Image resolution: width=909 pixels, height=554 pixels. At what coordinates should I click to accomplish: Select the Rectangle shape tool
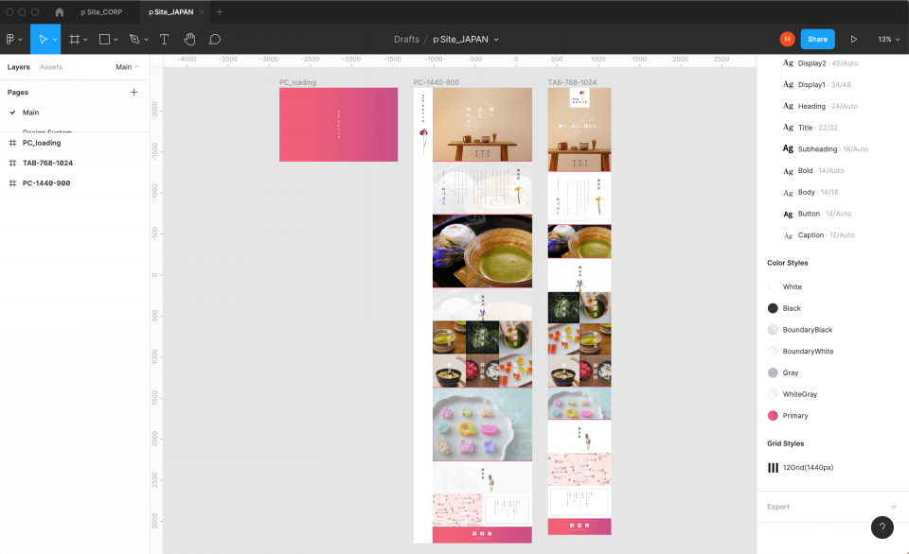click(x=104, y=40)
